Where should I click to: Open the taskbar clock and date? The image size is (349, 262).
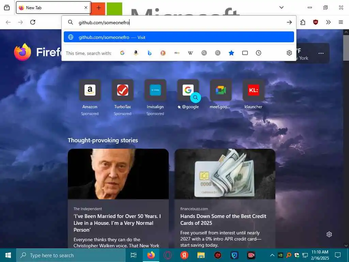pyautogui.click(x=320, y=255)
